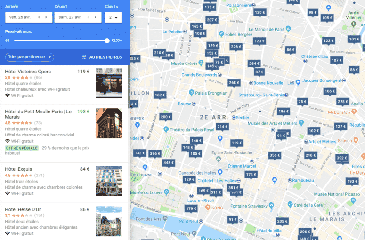Click Étienne Marcel metro icon

coord(252,161)
